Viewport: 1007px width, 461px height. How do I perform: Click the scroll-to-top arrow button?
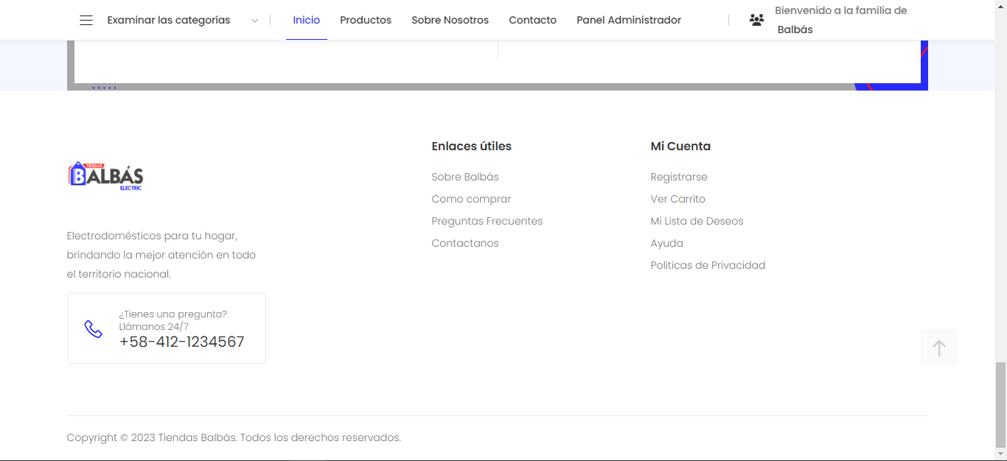[x=938, y=347]
